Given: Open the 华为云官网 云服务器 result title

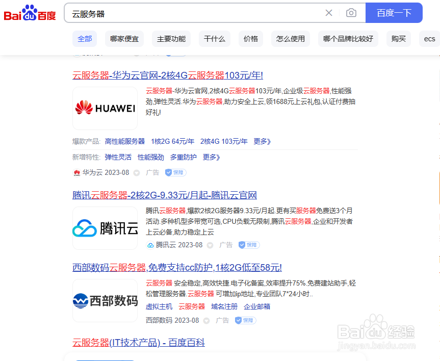Looking at the screenshot, I should point(168,75).
